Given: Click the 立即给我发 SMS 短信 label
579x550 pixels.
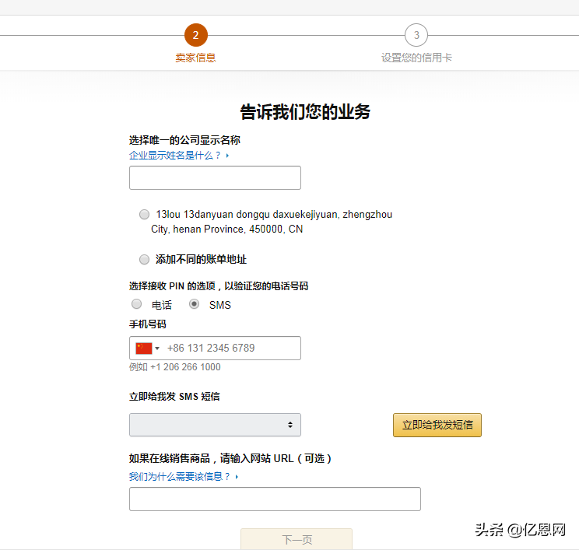Looking at the screenshot, I should tap(174, 397).
